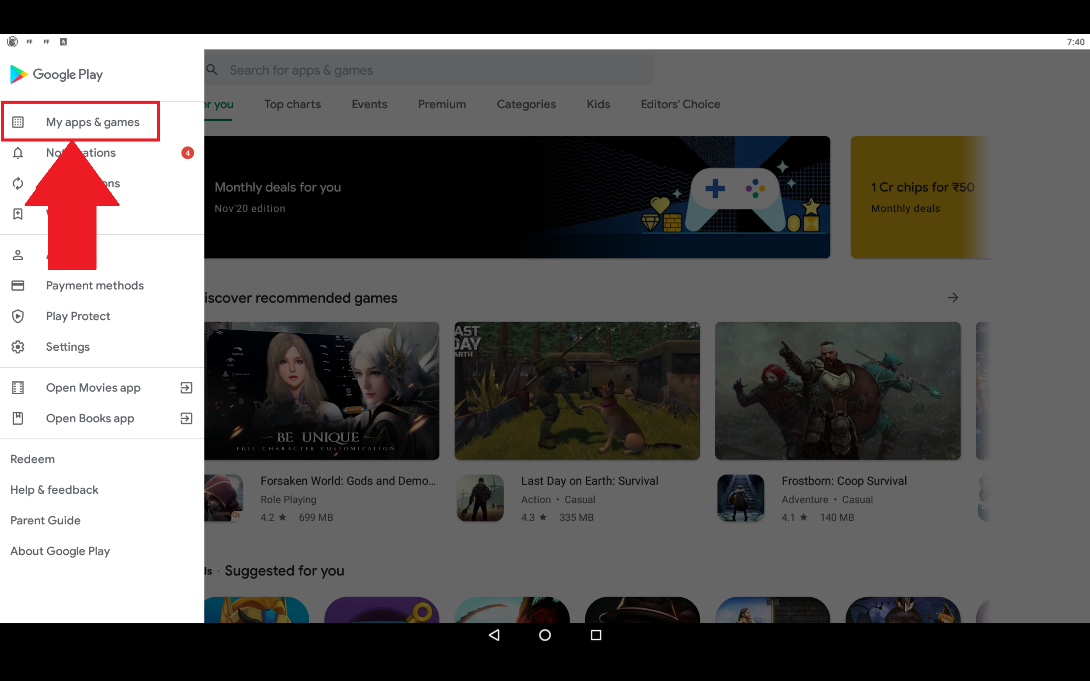This screenshot has width=1090, height=681.
Task: Open Settings in the drawer
Action: tap(102, 347)
